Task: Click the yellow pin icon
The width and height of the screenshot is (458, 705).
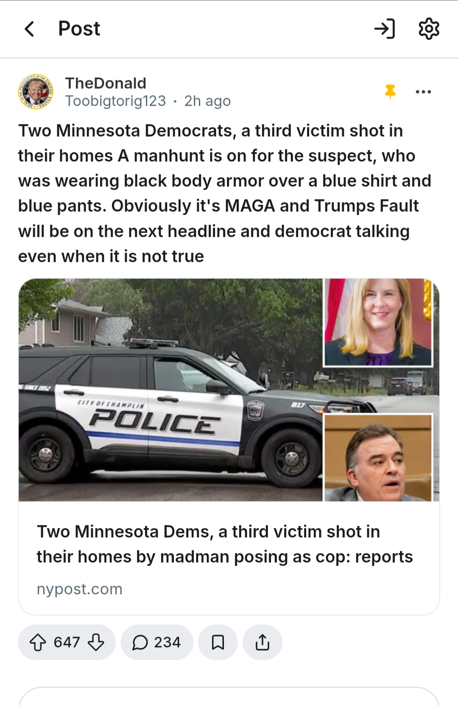Action: (390, 91)
